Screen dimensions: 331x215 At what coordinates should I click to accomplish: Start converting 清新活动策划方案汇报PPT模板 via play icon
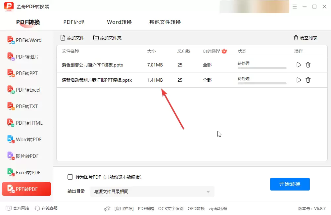299,80
